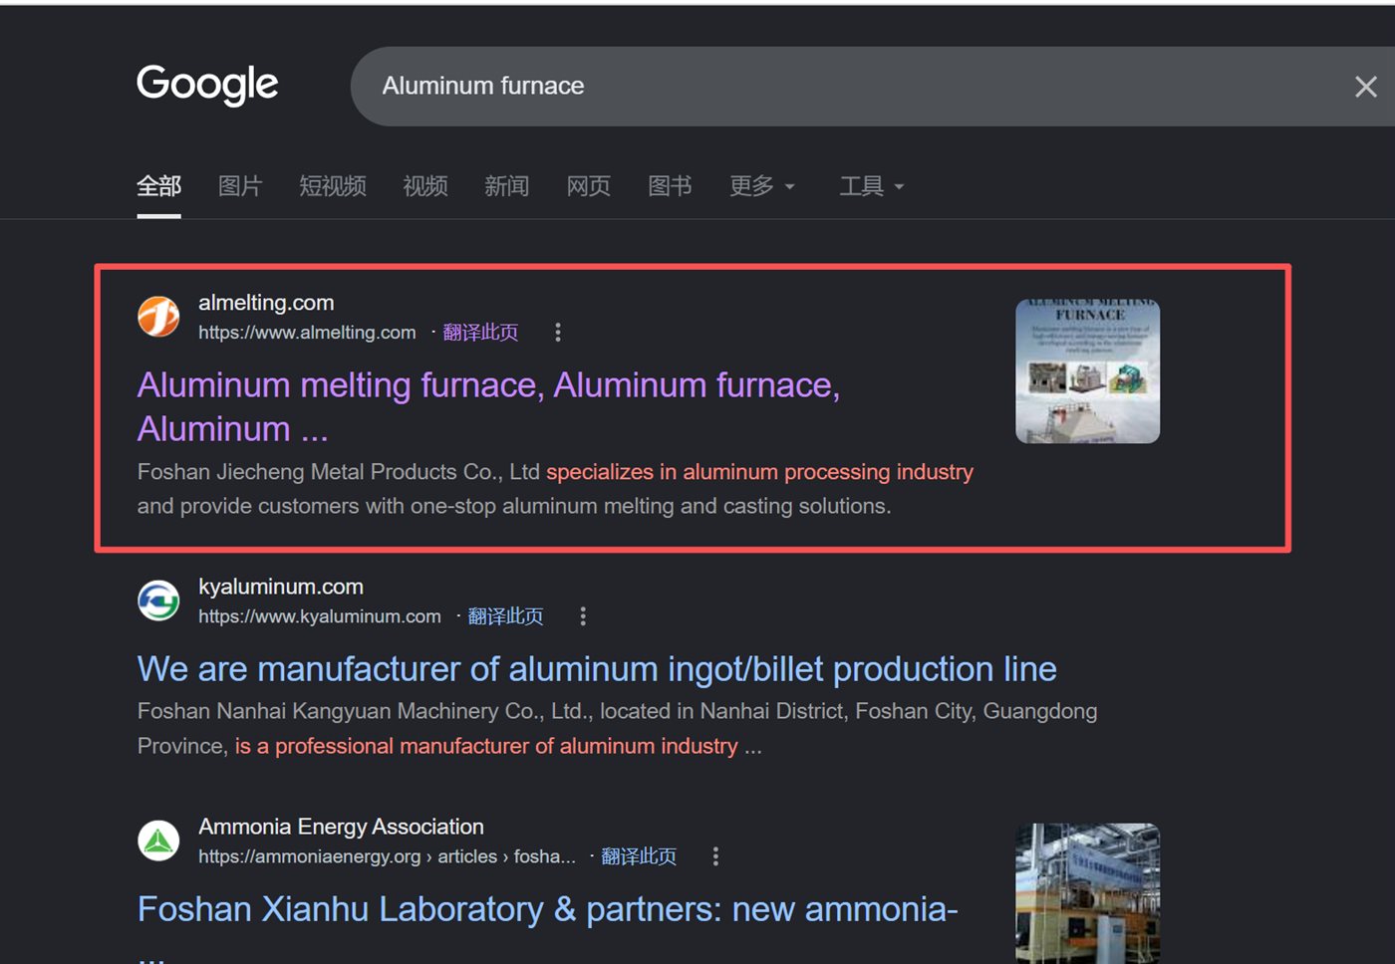Open the three-dot menu for almelting.com result

(558, 333)
